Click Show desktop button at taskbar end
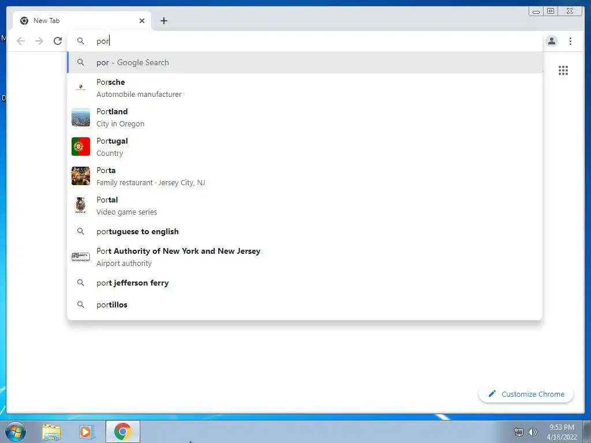591x443 pixels. [x=587, y=432]
